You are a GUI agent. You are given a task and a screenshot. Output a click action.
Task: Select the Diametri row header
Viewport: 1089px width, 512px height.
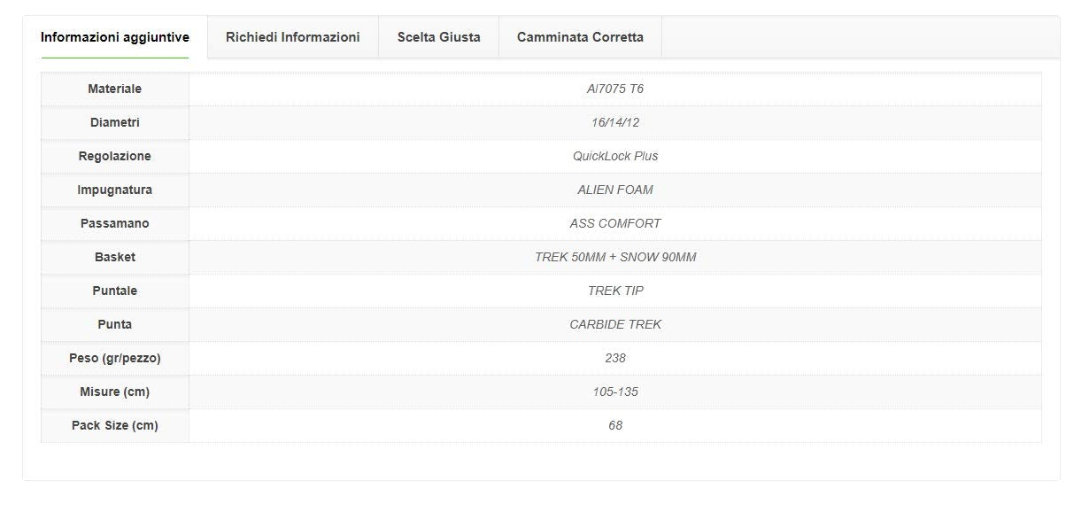pyautogui.click(x=114, y=122)
